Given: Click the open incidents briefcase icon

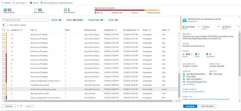Looking at the screenshot, I should click(6, 10).
